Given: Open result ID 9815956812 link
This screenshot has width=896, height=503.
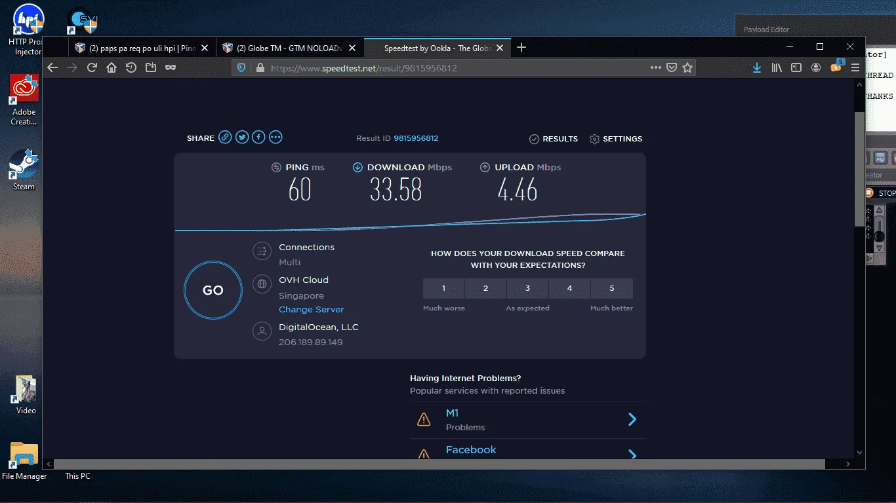Looking at the screenshot, I should pos(416,138).
